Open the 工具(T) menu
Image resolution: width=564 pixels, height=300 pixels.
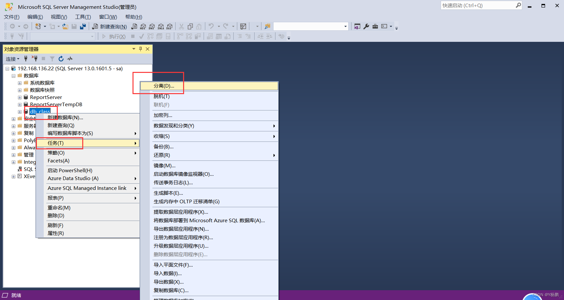83,17
